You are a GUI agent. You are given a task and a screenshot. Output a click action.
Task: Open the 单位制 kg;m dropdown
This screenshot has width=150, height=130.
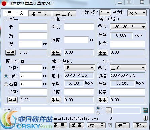(137, 13)
